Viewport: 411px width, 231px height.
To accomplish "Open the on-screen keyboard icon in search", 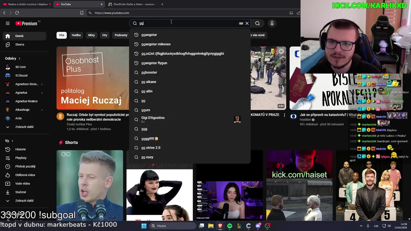I will (241, 23).
